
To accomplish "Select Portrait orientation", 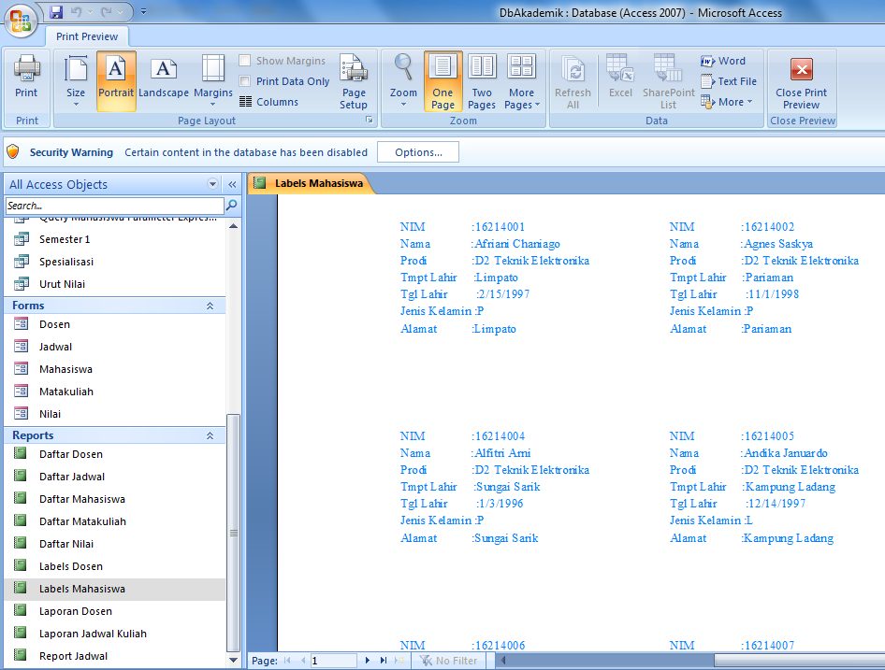I will [x=116, y=80].
